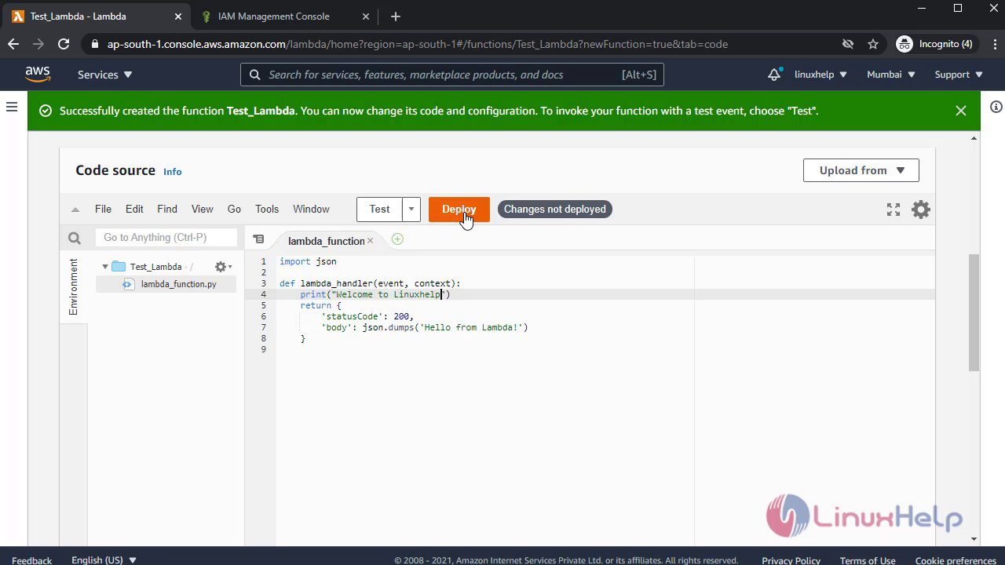Add a new editor tab with plus icon
Image resolution: width=1005 pixels, height=565 pixels.
point(397,239)
